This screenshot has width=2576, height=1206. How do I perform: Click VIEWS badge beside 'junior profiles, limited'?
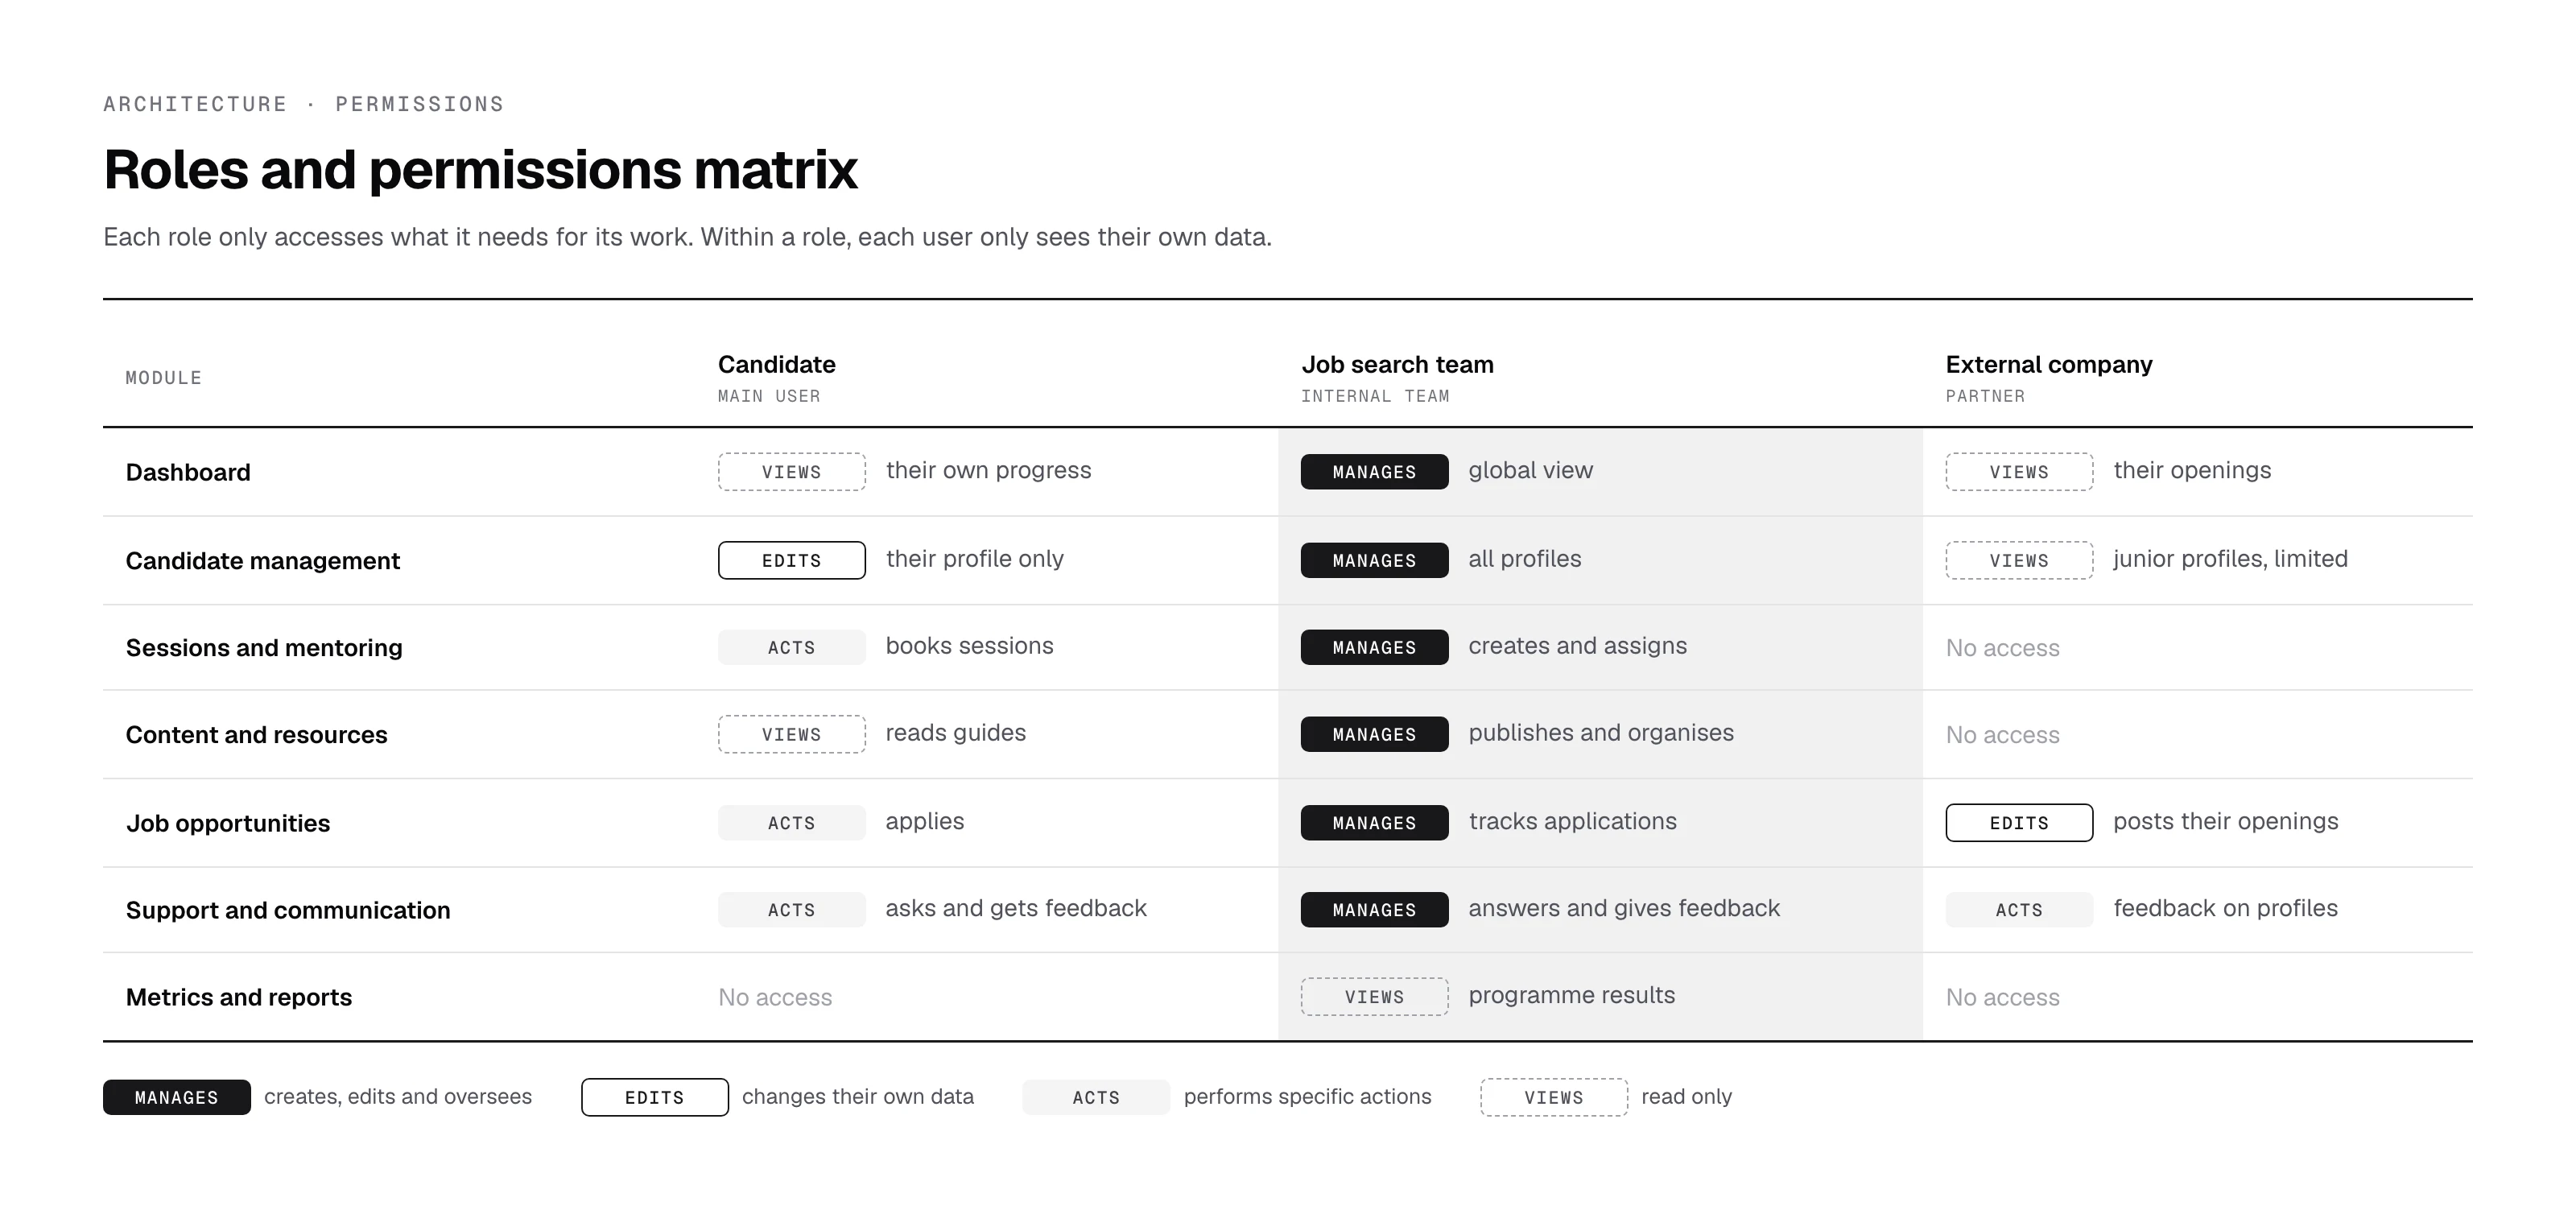click(x=2020, y=561)
